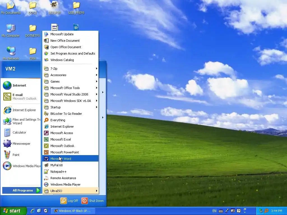Click Everything search icon in system tray

tap(267, 211)
